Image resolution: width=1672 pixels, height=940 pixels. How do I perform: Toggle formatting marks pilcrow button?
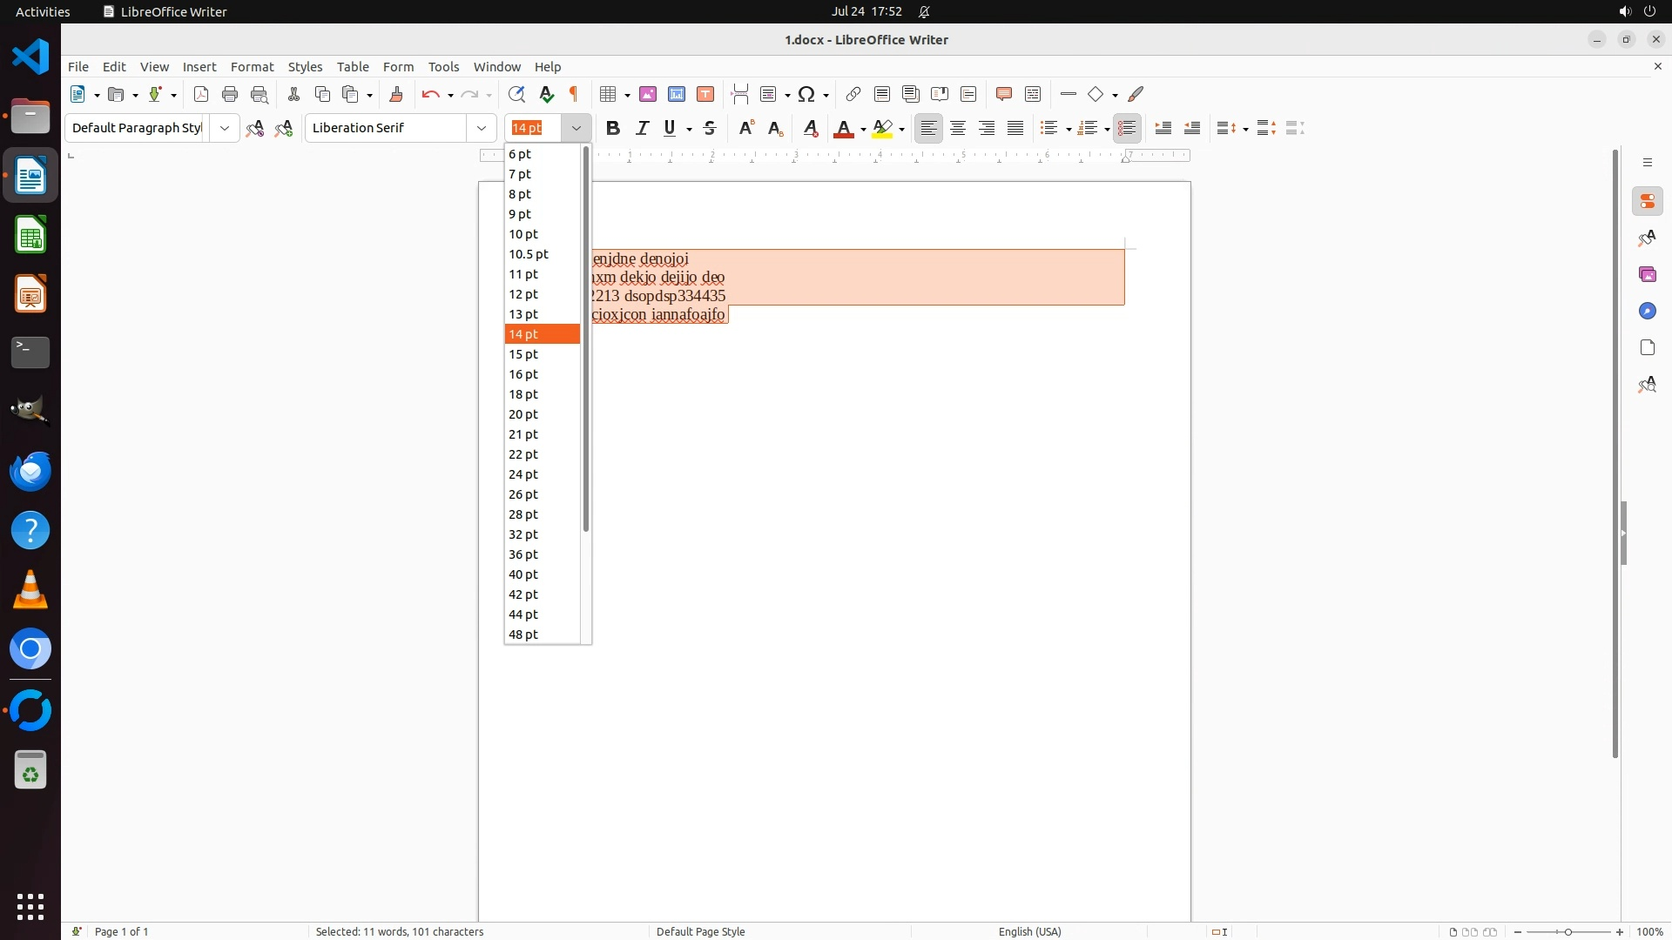coord(574,94)
